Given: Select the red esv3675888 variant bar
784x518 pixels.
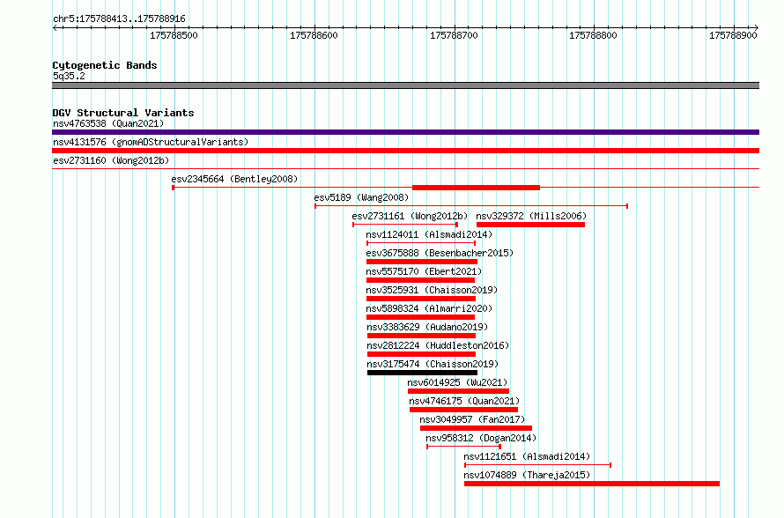Looking at the screenshot, I should click(422, 262).
